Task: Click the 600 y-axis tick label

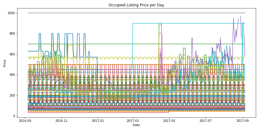Action: tap(12, 54)
